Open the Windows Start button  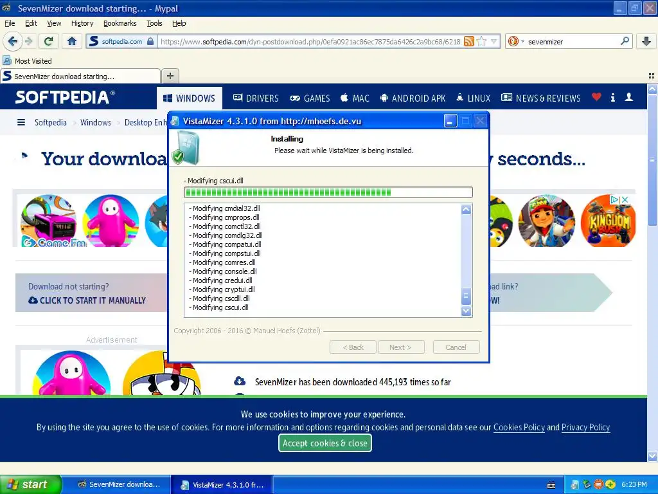(x=30, y=484)
